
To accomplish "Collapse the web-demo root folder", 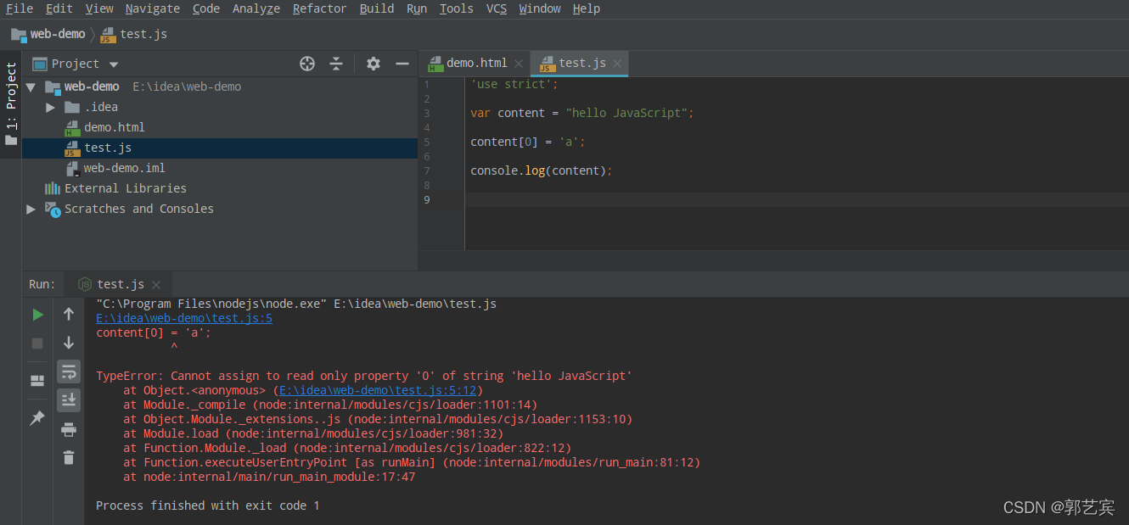I will [x=31, y=87].
